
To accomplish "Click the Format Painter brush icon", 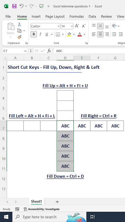I will [x=19, y=37].
